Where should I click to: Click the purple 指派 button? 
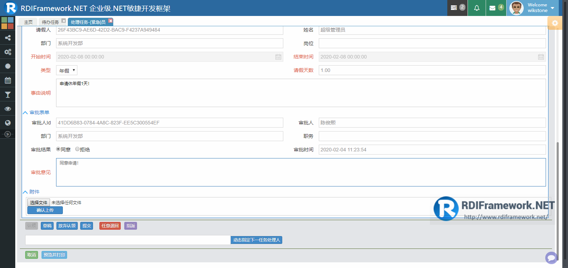(131, 226)
